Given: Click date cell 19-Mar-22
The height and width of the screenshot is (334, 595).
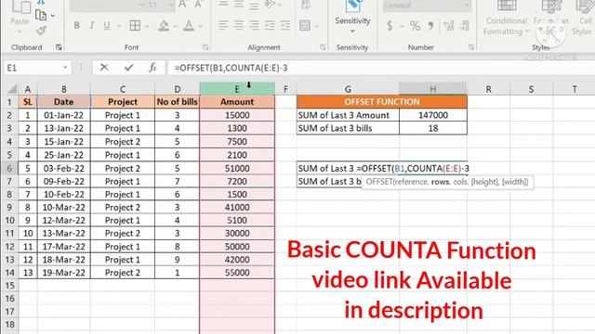Looking at the screenshot, I should 64,272.
